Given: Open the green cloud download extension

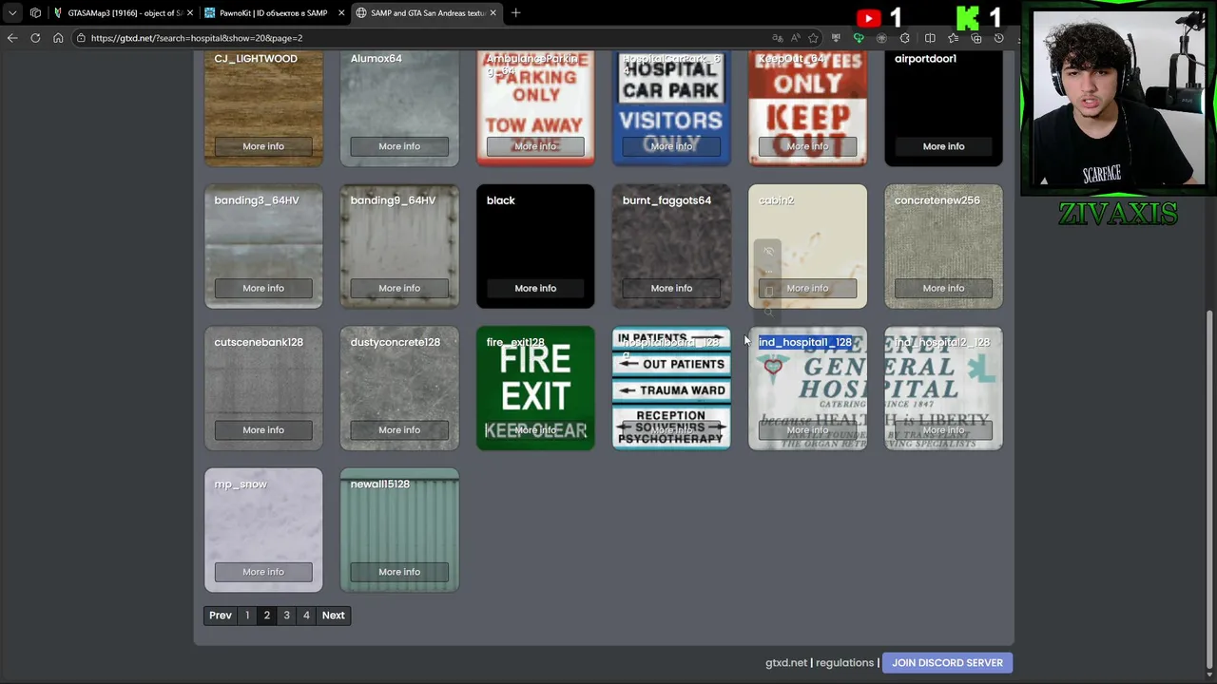Looking at the screenshot, I should click(859, 38).
